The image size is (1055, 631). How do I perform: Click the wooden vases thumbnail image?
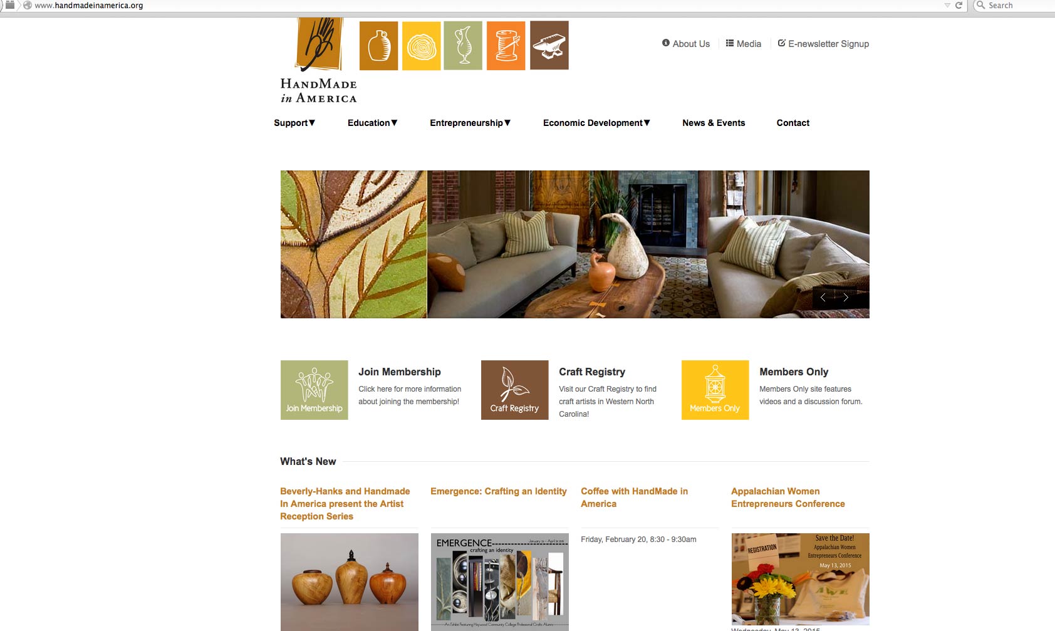[x=350, y=582]
